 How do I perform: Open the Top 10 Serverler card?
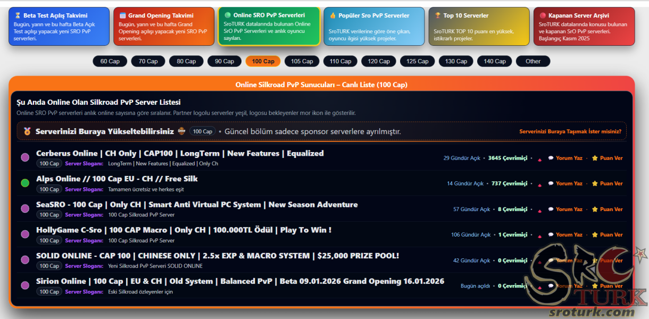click(479, 26)
